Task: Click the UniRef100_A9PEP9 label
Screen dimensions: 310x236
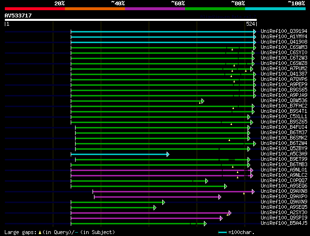Action: (284, 85)
